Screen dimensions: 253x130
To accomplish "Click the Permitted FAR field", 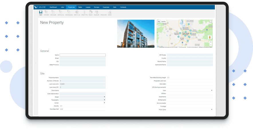I will pyautogui.click(x=82, y=109).
